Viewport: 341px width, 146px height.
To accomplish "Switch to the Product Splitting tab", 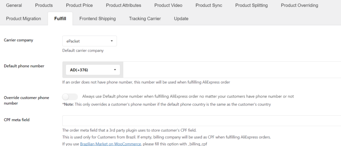I will pos(251,5).
